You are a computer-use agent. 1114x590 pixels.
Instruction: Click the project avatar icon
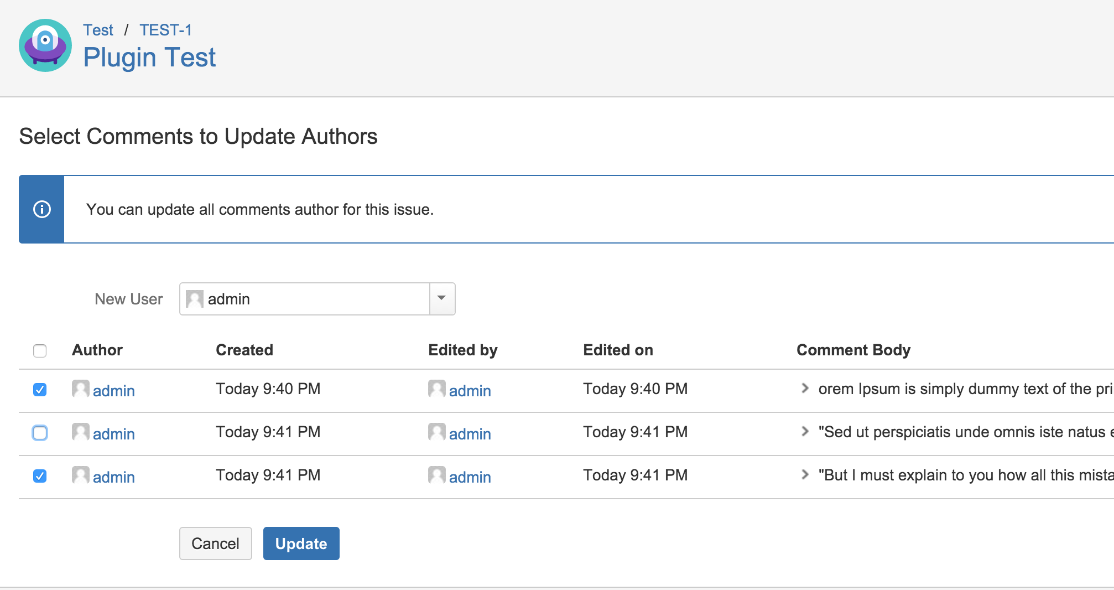45,45
